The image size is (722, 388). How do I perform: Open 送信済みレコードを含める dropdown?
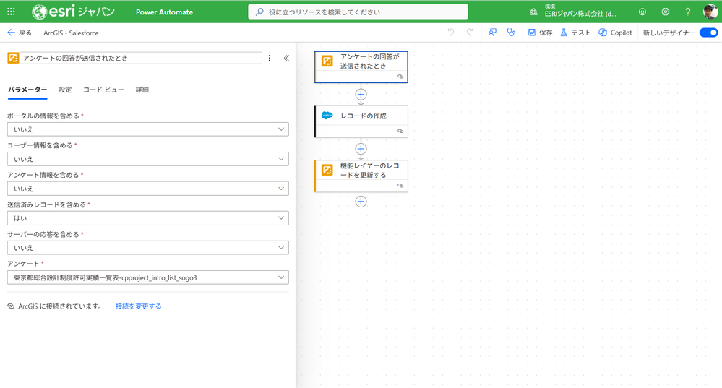(148, 218)
